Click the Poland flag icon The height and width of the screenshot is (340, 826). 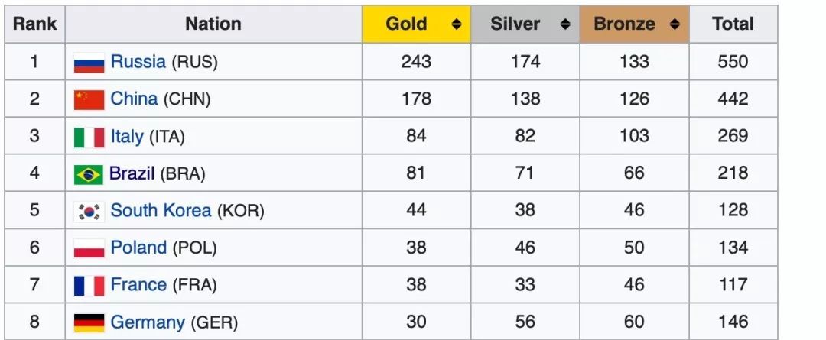pyautogui.click(x=89, y=248)
